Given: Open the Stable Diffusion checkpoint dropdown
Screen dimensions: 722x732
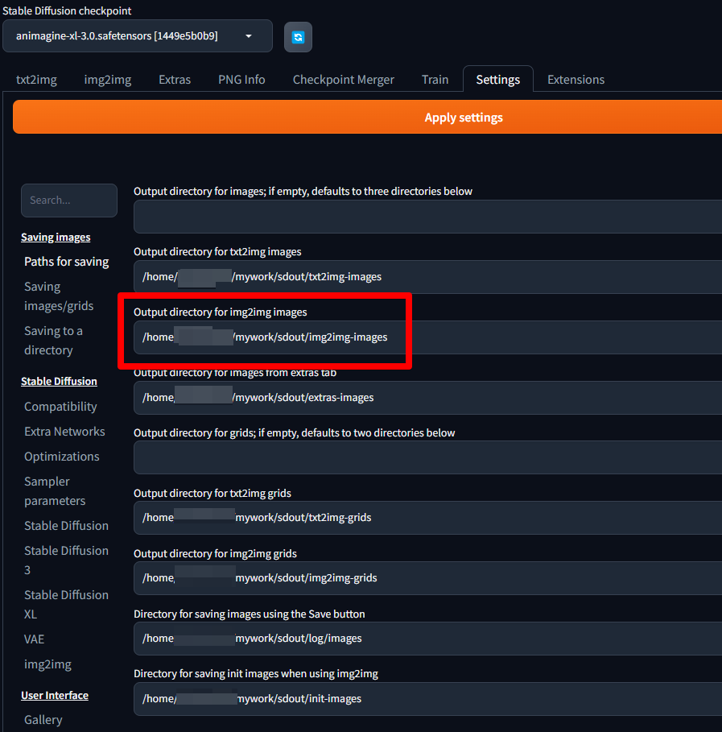Looking at the screenshot, I should pyautogui.click(x=138, y=36).
